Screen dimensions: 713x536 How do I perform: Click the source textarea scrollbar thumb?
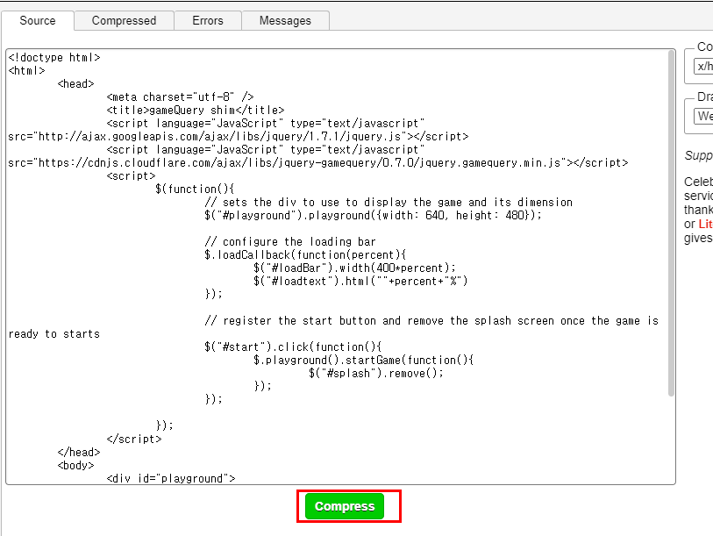pos(671,223)
